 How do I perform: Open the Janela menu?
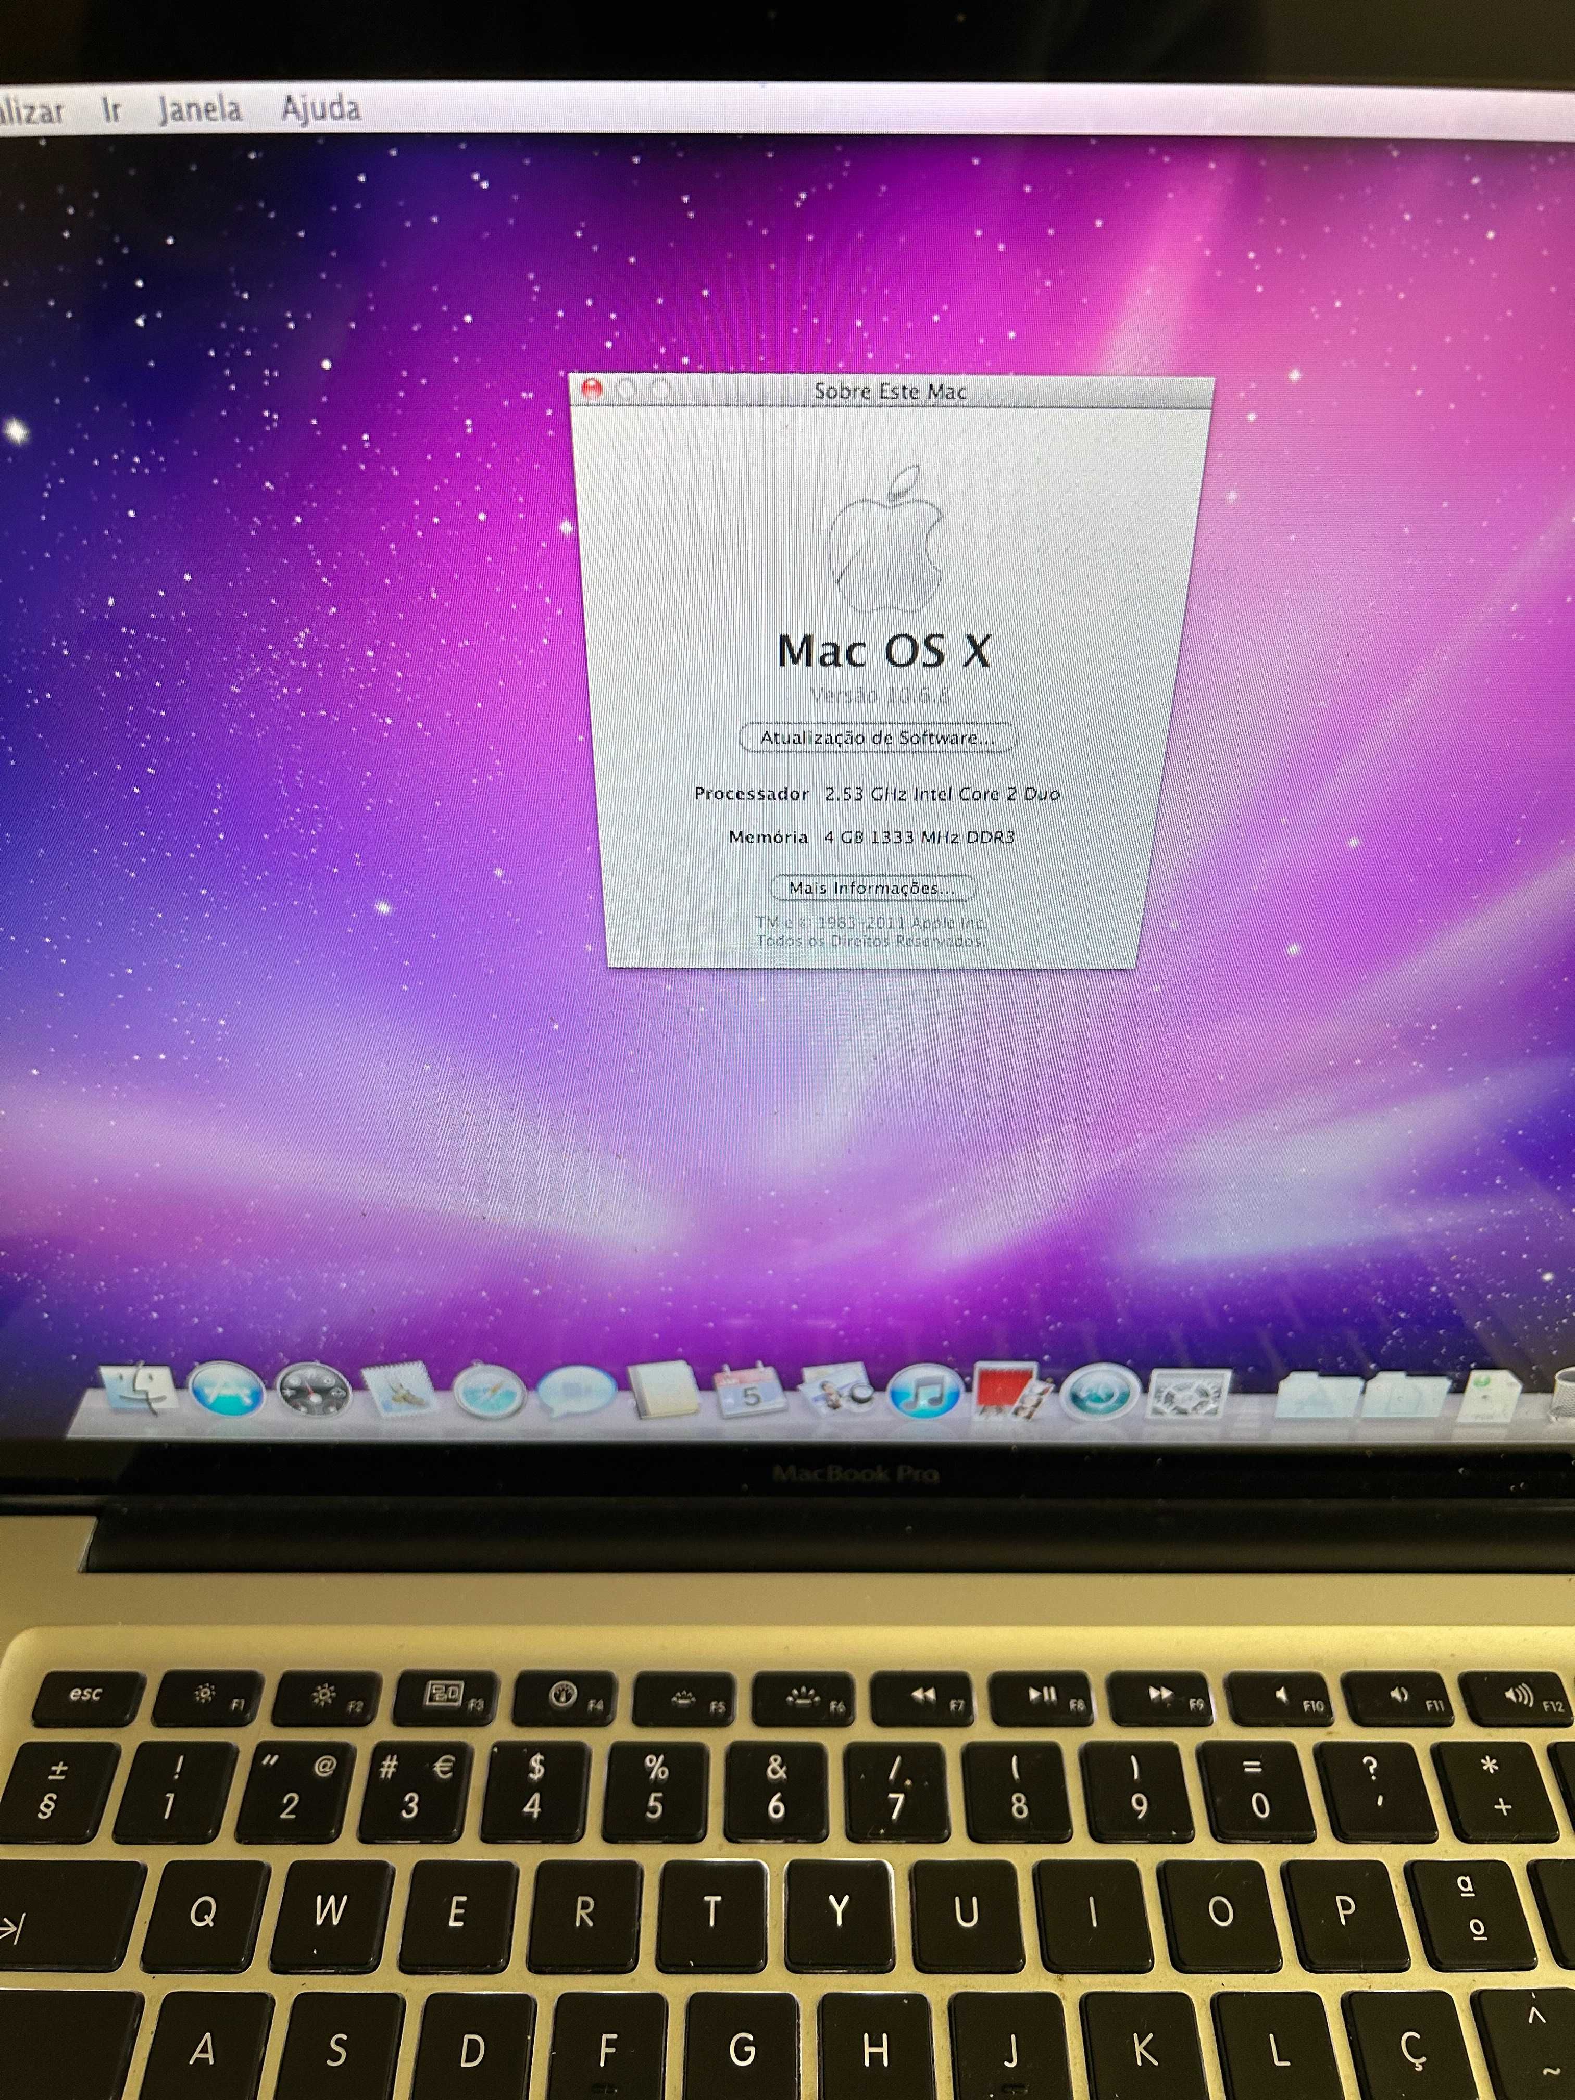[x=201, y=110]
